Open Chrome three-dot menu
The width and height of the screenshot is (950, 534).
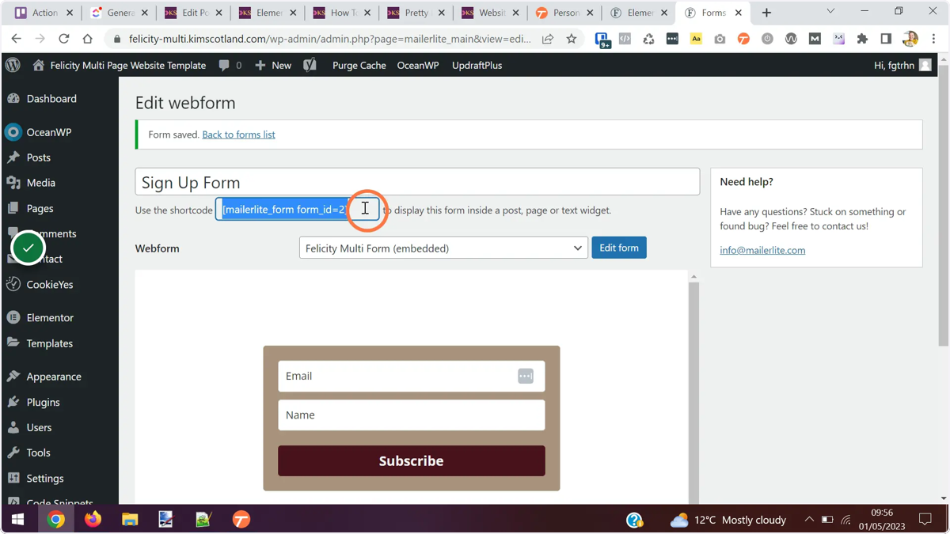point(933,39)
